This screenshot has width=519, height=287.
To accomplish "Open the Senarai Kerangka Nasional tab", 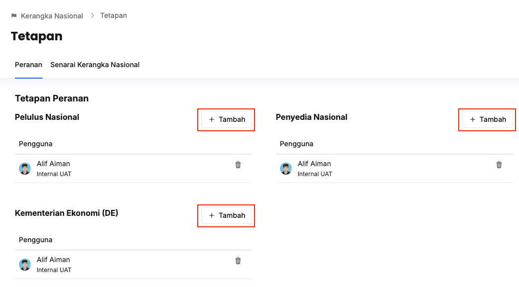I will click(95, 65).
